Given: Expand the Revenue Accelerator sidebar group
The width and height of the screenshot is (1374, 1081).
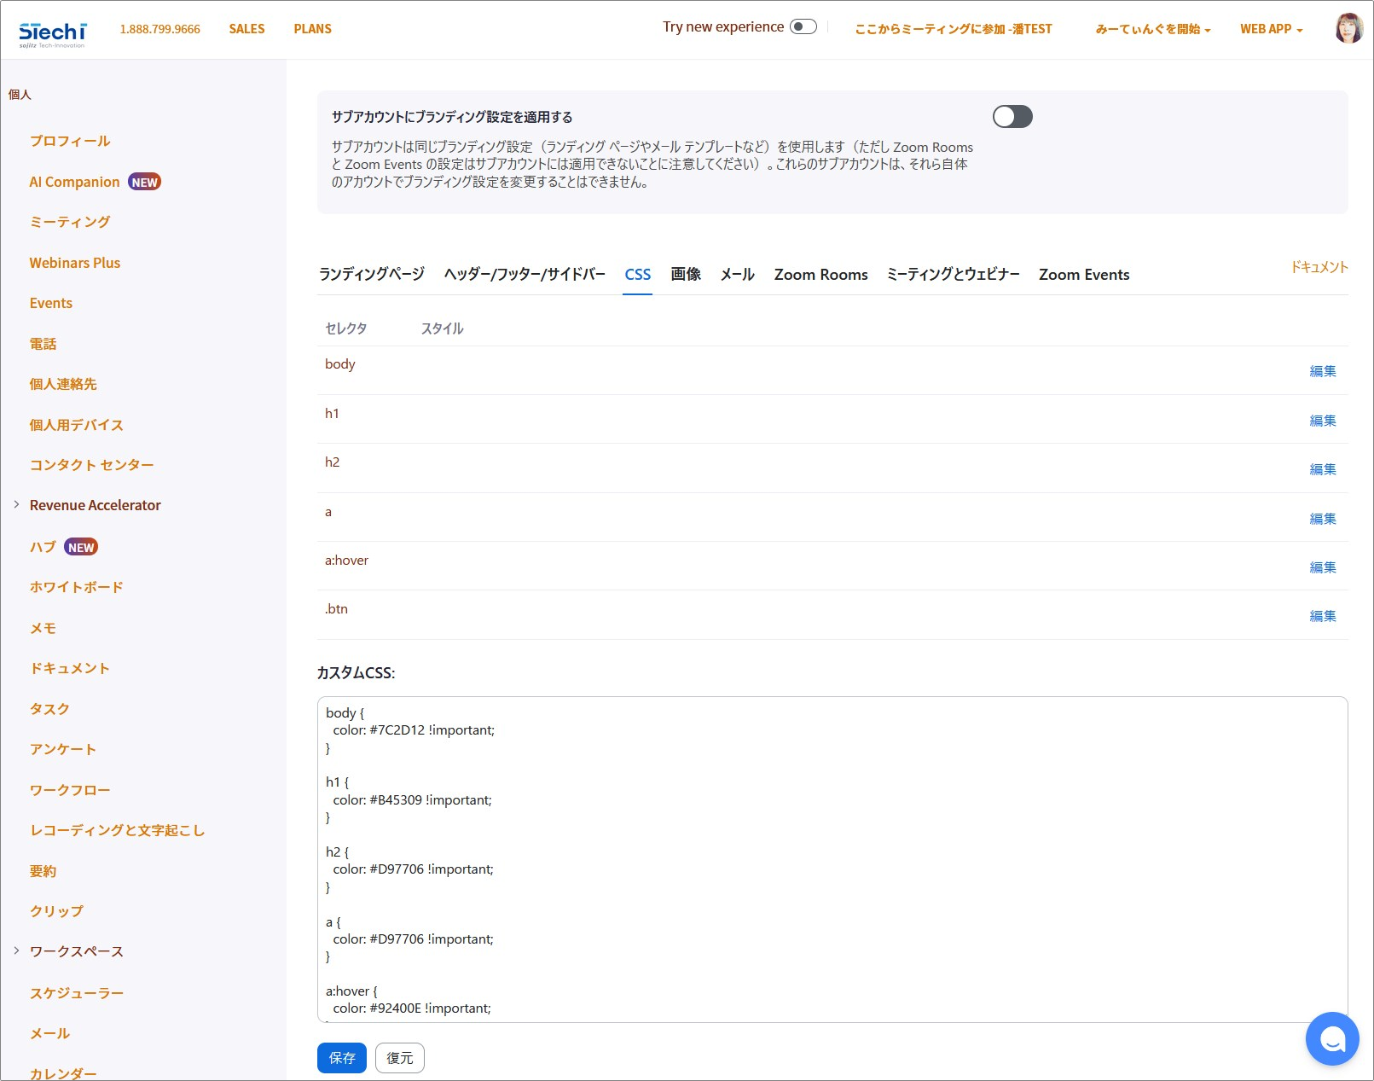Looking at the screenshot, I should coord(16,504).
